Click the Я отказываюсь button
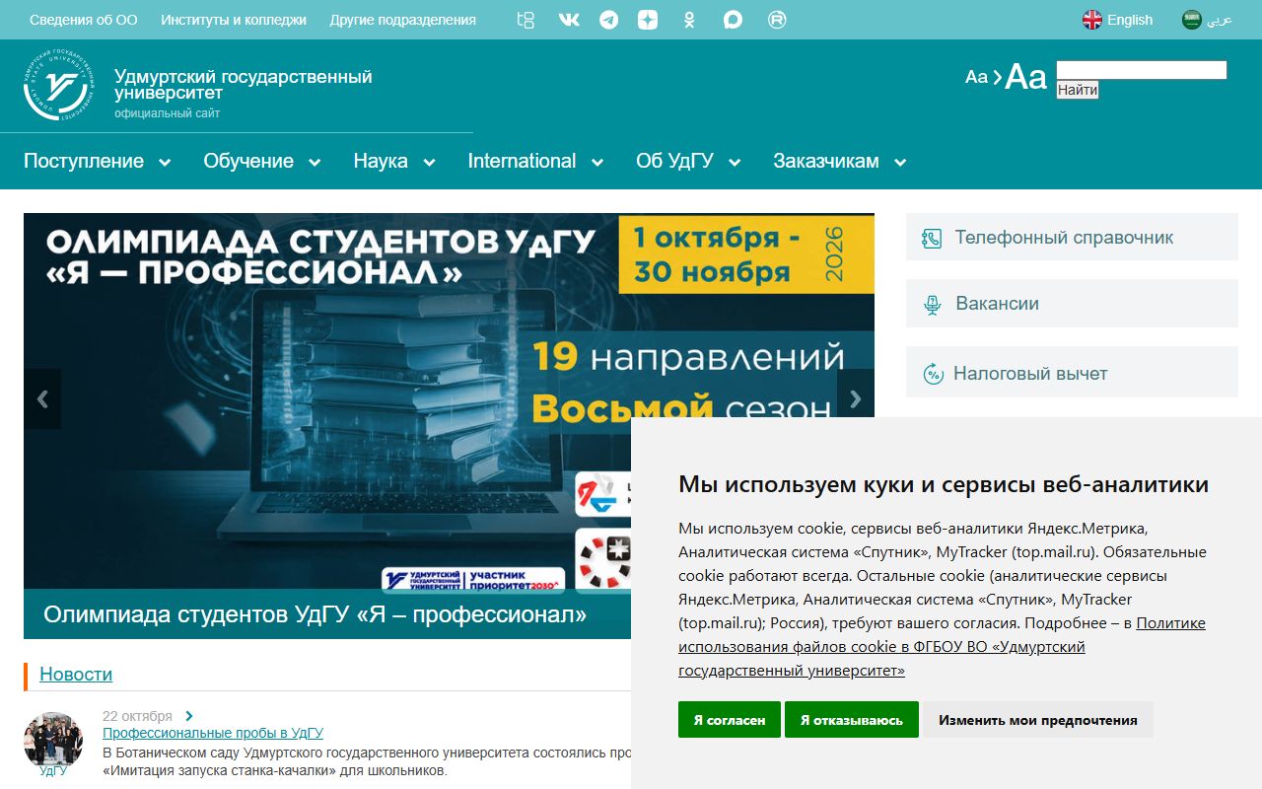Image resolution: width=1262 pixels, height=789 pixels. pos(852,720)
